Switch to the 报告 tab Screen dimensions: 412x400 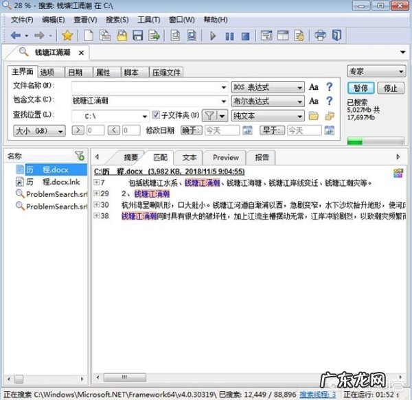point(262,157)
